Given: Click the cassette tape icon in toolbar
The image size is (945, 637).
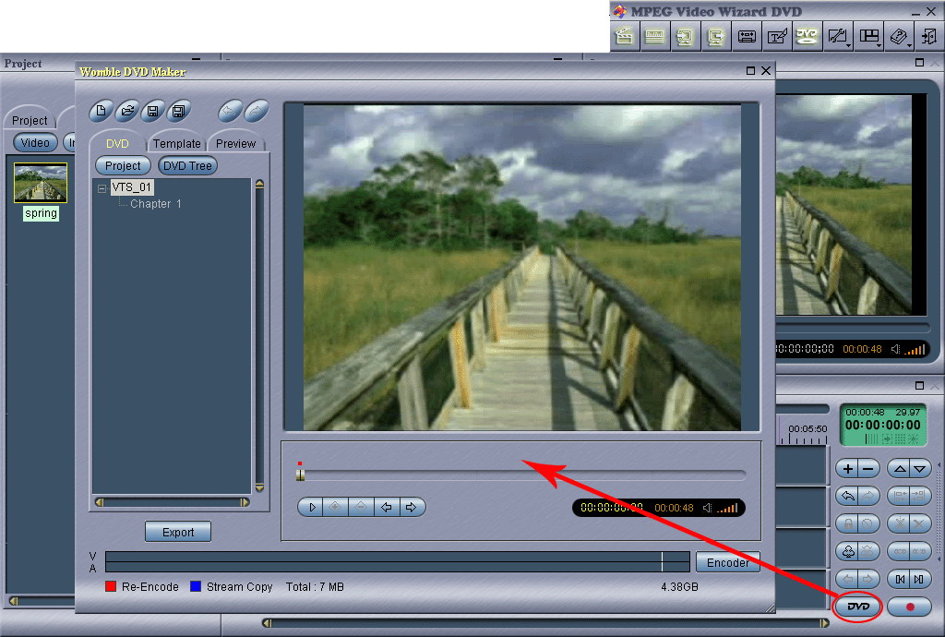Looking at the screenshot, I should 747,37.
